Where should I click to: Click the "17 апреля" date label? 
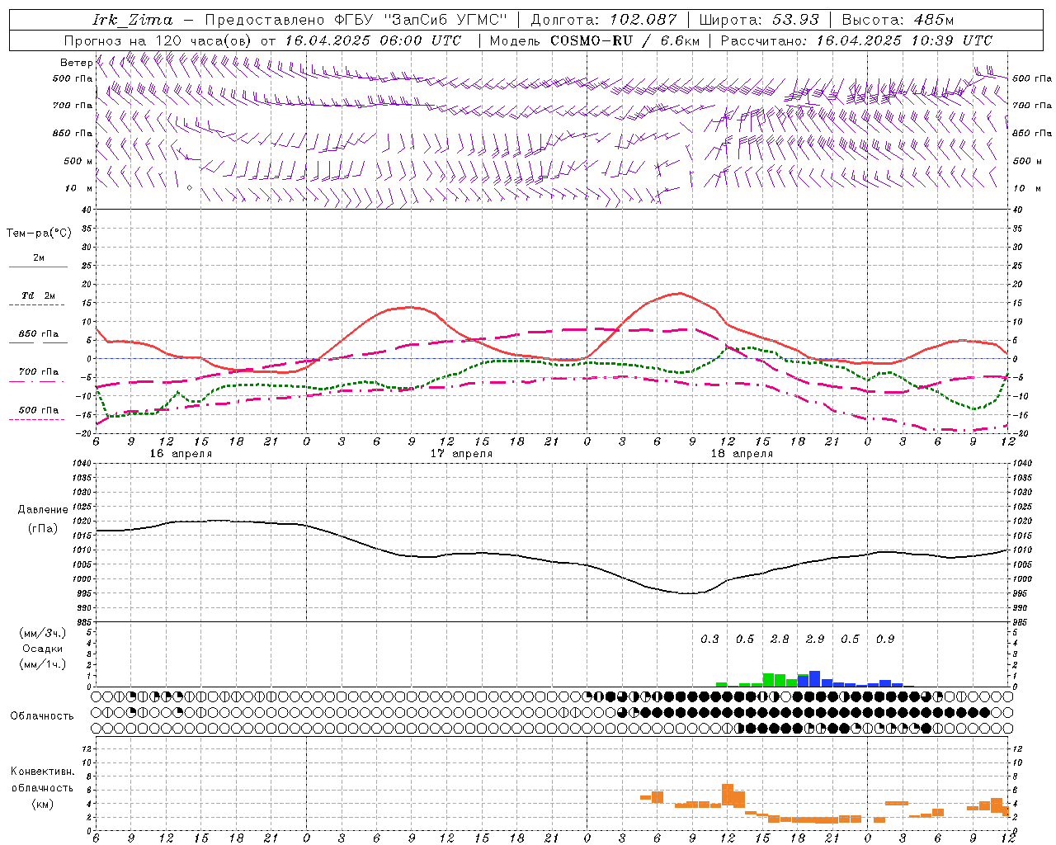click(461, 453)
